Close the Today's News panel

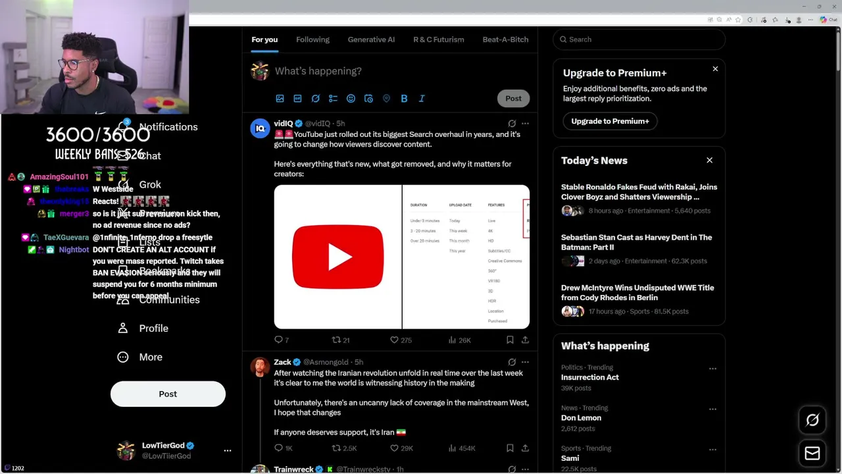(x=709, y=160)
